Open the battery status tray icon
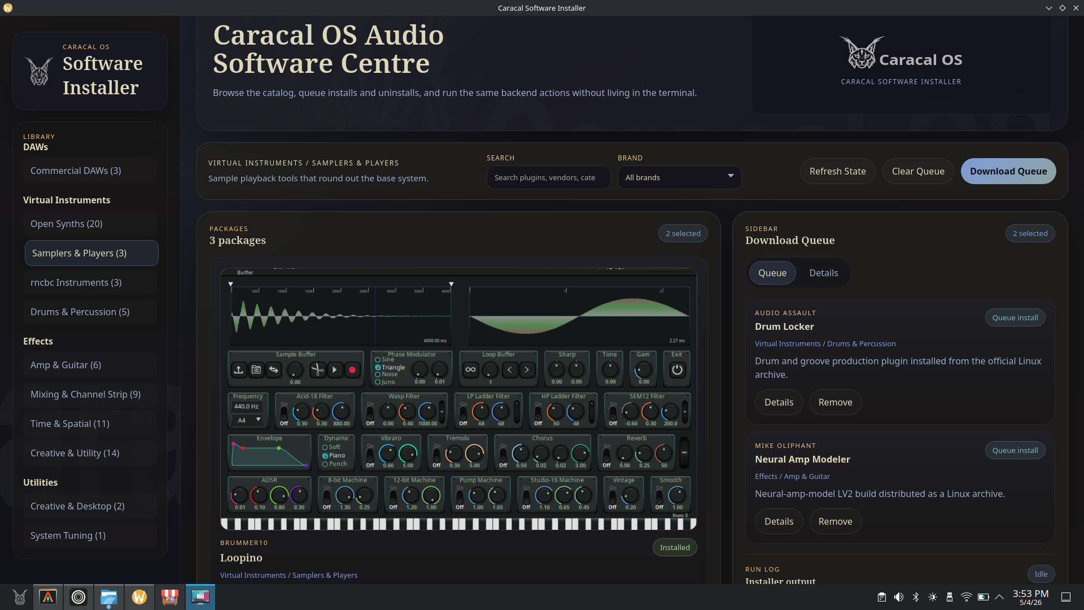Image resolution: width=1084 pixels, height=610 pixels. (984, 597)
